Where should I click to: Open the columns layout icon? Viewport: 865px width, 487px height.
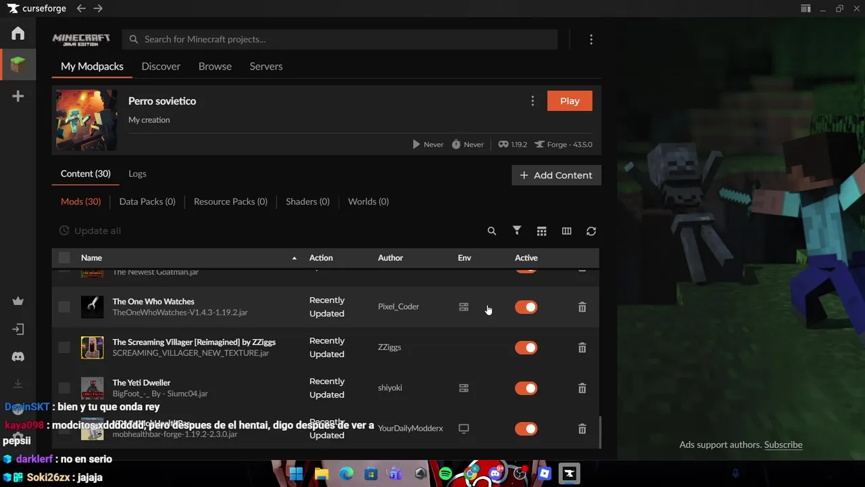click(566, 231)
